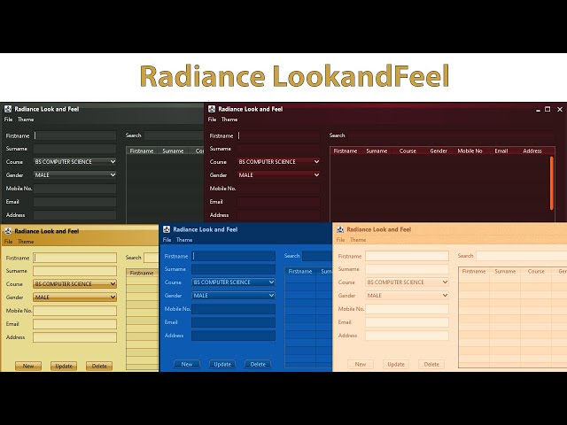Open File menu in maroon window
Image resolution: width=567 pixels, height=425 pixels.
(213, 120)
